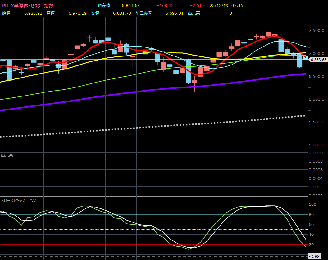328x260 pixels.
Task: Select the 高値 high price 6,970.19
Action: click(x=77, y=13)
